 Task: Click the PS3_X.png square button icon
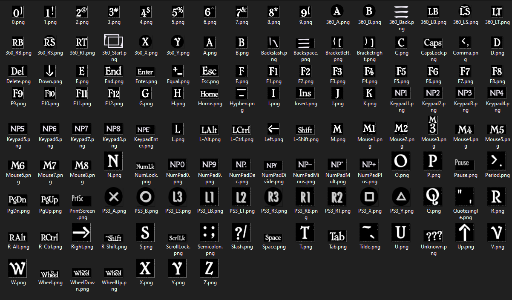click(369, 196)
